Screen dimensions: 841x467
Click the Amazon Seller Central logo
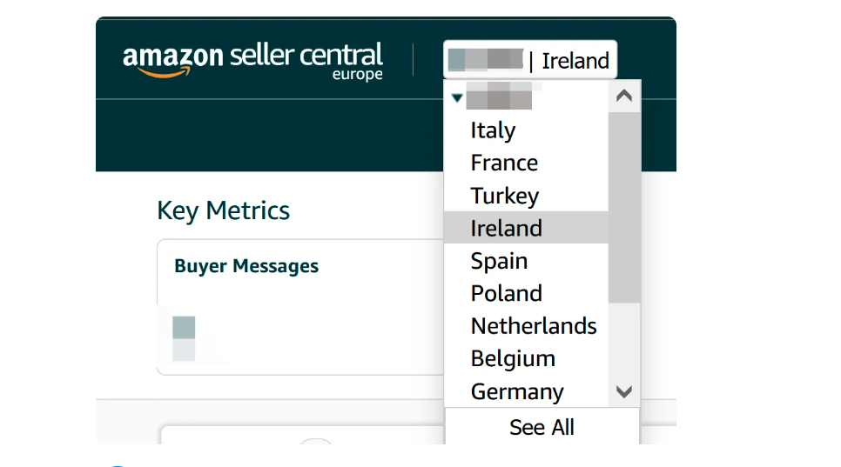tap(252, 61)
